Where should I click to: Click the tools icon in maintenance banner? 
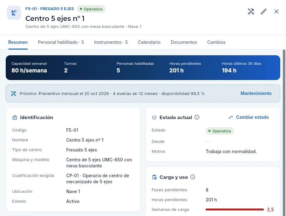pyautogui.click(x=13, y=93)
